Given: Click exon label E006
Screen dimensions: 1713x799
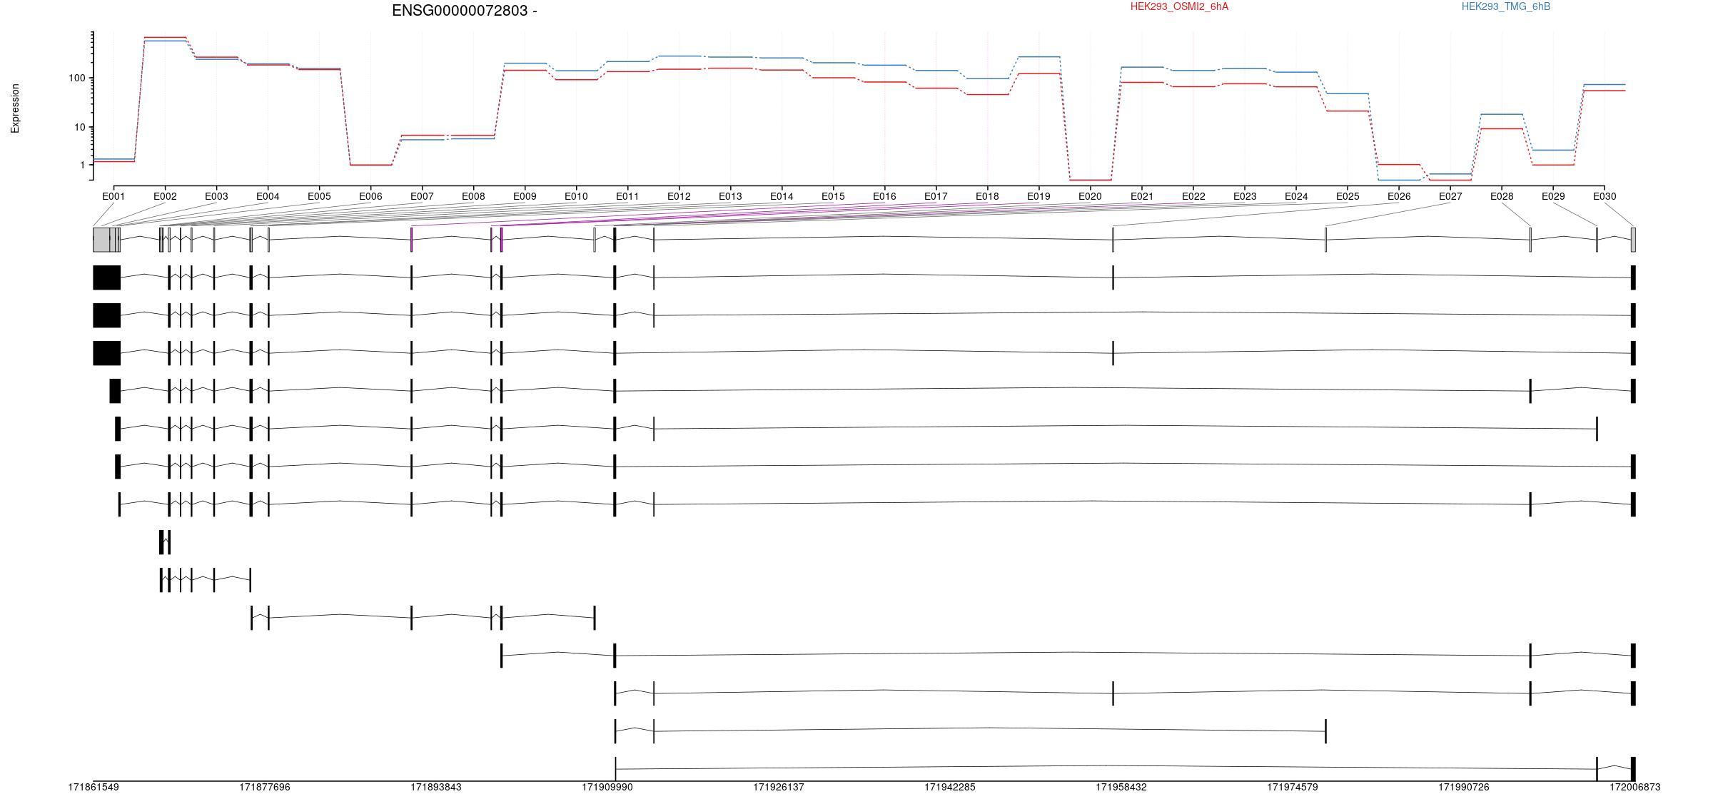Looking at the screenshot, I should click(370, 196).
